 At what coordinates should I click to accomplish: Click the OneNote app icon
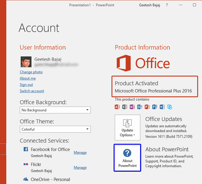[x=132, y=107]
